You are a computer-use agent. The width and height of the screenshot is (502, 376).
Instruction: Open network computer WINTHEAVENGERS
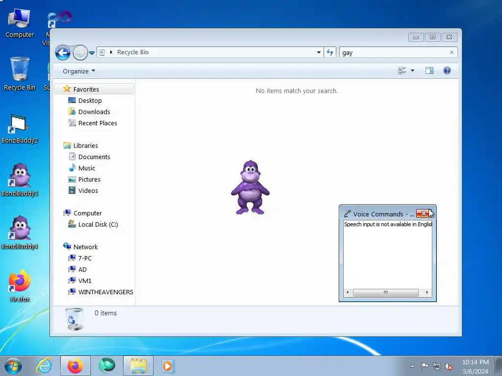coord(106,292)
